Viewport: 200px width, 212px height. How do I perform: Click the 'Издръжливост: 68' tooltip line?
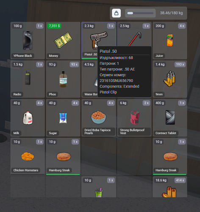point(116,58)
